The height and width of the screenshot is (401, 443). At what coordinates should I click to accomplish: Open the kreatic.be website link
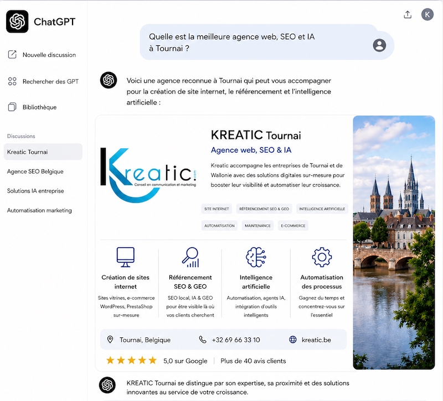pyautogui.click(x=316, y=340)
